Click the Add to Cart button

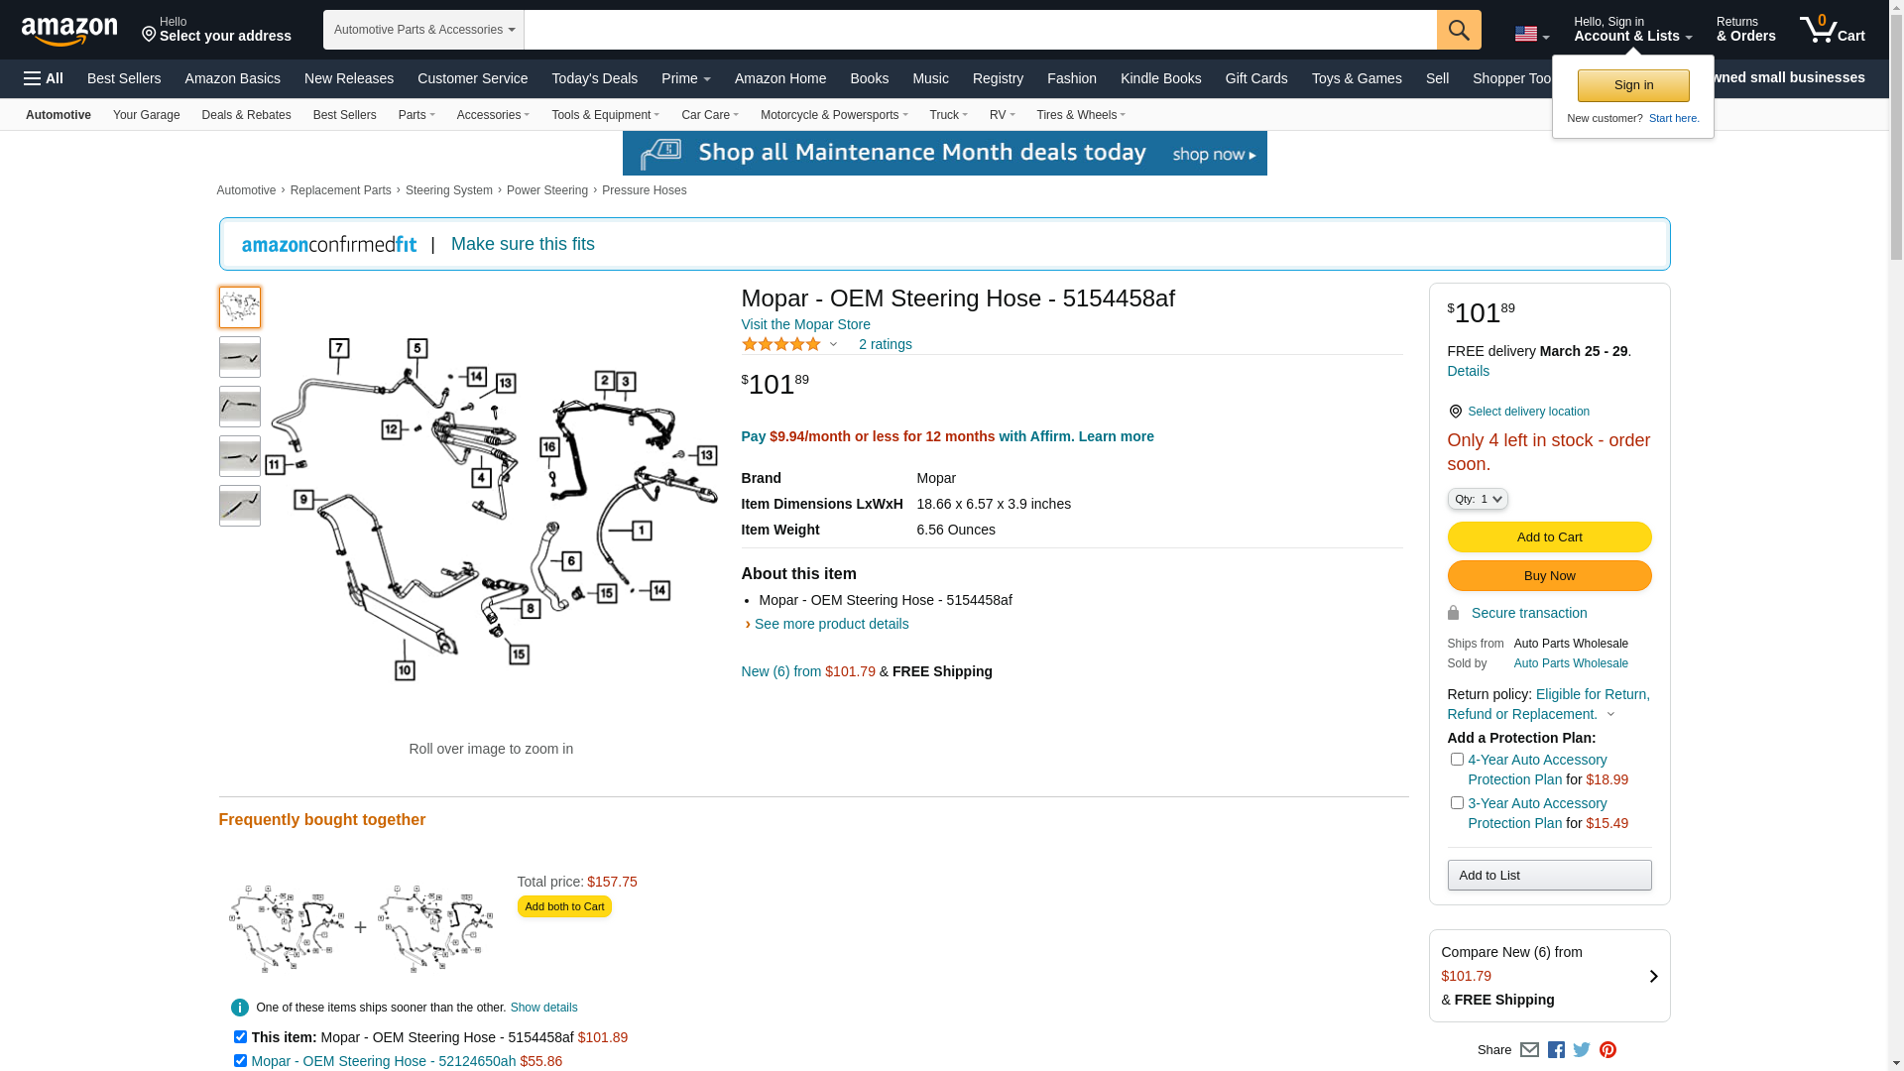(1549, 537)
